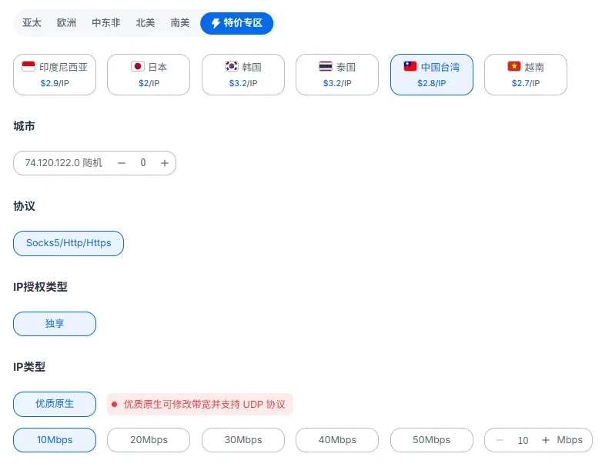Choose the 泰国 $3.2/IP card
This screenshot has height=467, width=602.
(337, 75)
